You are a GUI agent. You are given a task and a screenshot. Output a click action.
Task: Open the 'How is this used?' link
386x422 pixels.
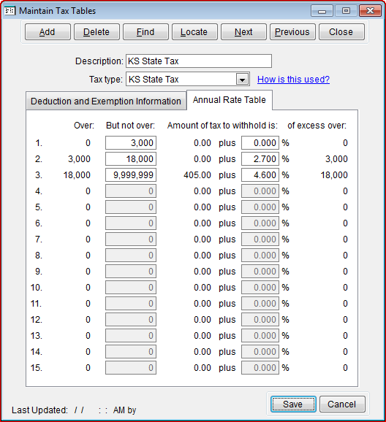tap(293, 80)
